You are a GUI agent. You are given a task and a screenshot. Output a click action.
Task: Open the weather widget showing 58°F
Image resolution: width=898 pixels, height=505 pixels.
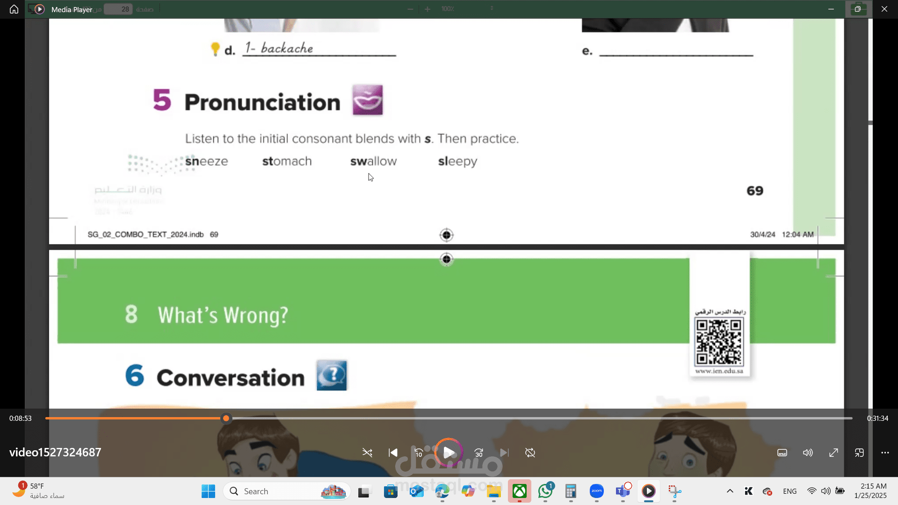click(37, 491)
